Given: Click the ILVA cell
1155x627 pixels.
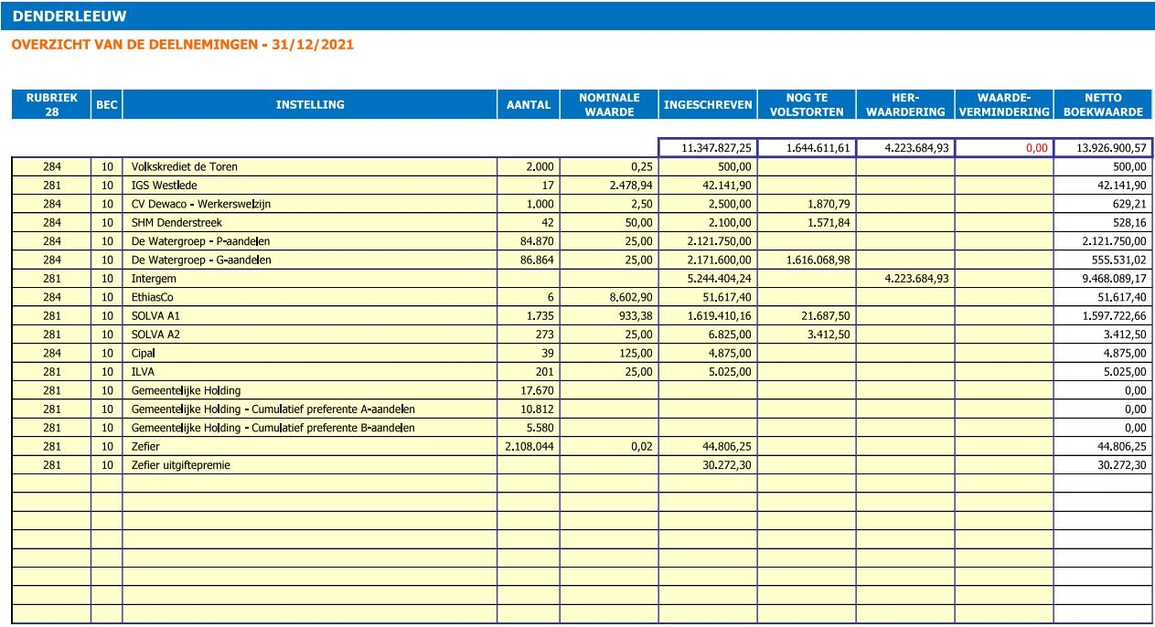Looking at the screenshot, I should click(310, 372).
